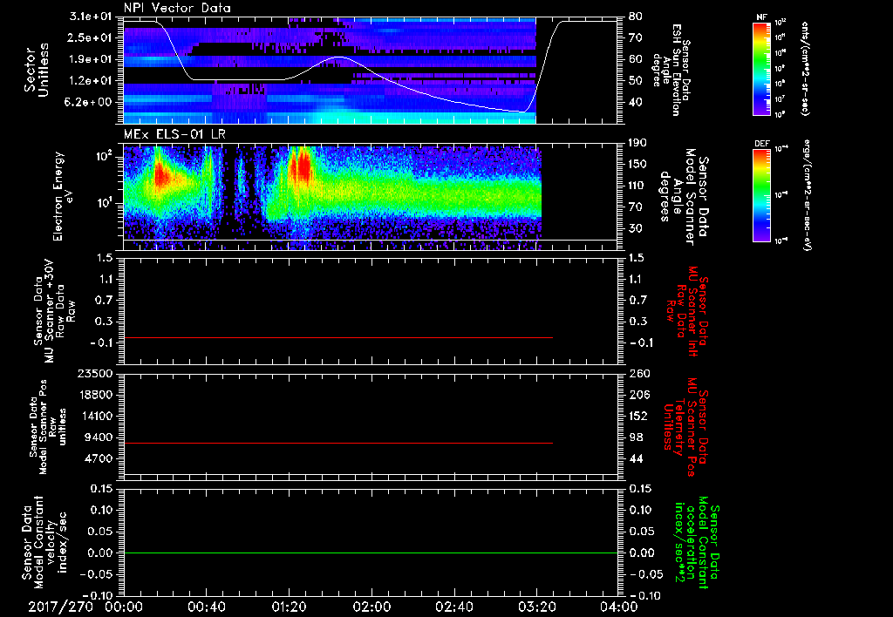Click the '60' sun elevation tick value
Screen dimensions: 893x617
tap(635, 59)
